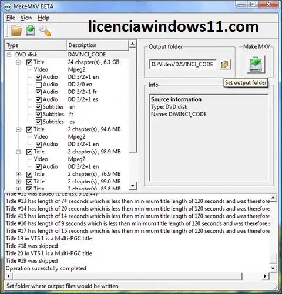282x294 pixels.
Task: Click 'Title #18 was skipped' log line
Action: (32, 246)
